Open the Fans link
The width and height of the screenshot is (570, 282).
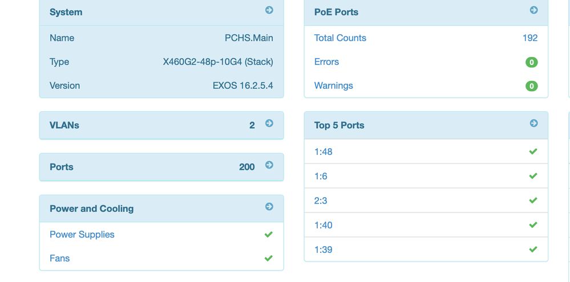click(59, 259)
